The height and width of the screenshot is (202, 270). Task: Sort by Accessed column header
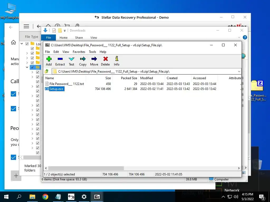[204, 78]
